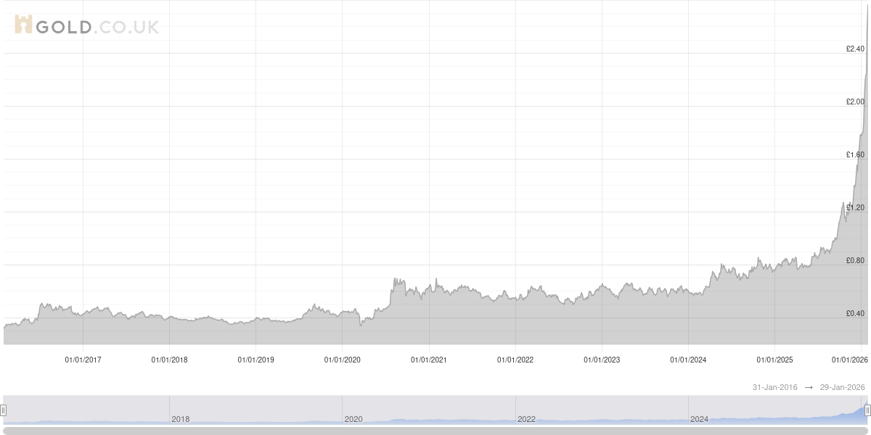Click the arrow between the range dates
The image size is (871, 435).
[808, 388]
